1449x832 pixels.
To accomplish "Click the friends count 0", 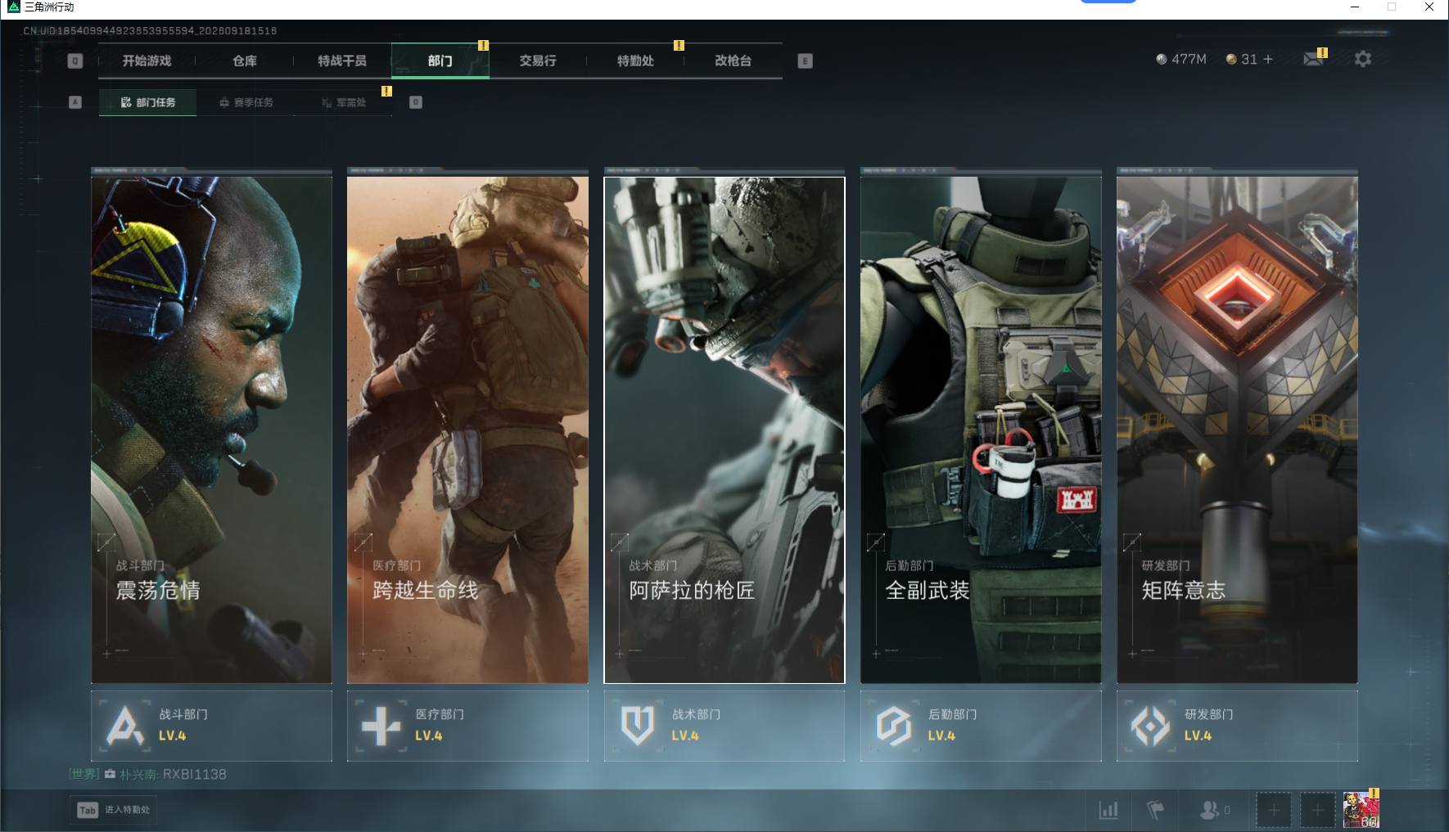I will tap(1226, 810).
